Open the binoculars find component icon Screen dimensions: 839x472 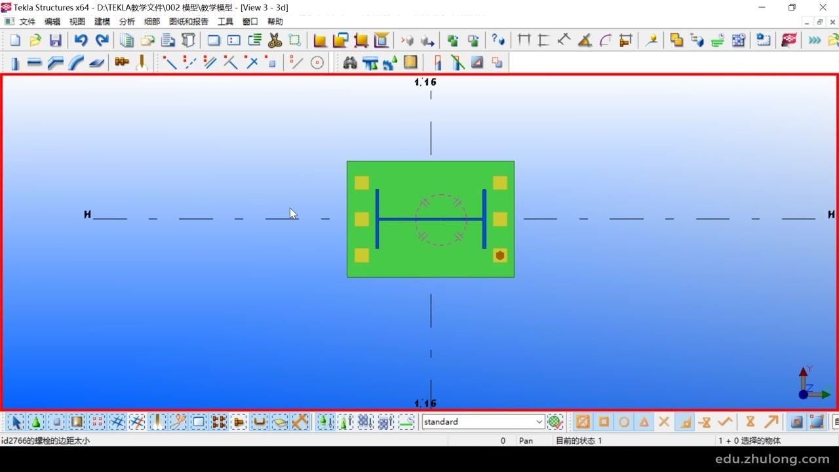[x=350, y=63]
